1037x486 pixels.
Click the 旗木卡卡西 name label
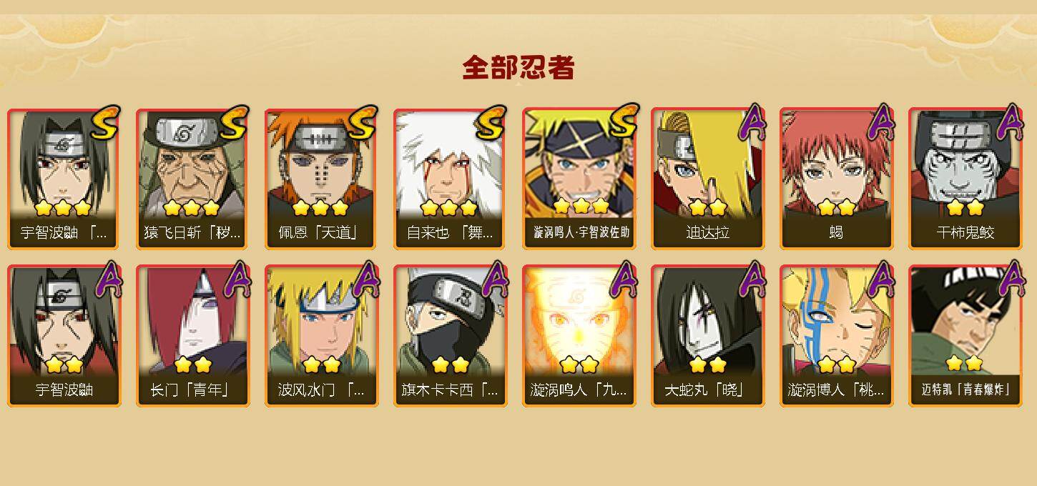451,390
